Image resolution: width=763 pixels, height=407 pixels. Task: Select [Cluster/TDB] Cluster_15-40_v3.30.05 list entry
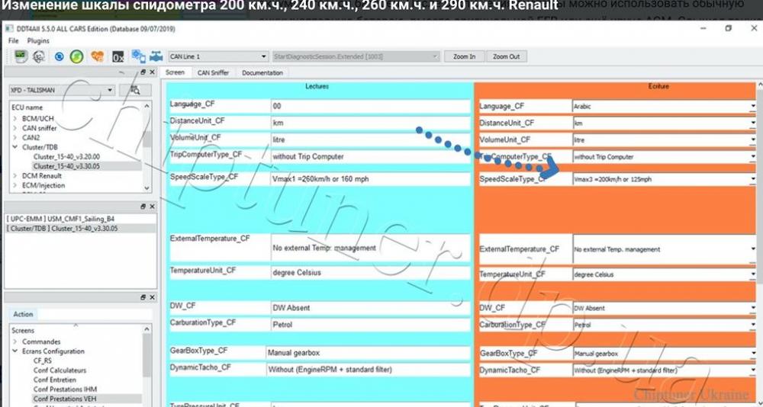[x=63, y=228]
